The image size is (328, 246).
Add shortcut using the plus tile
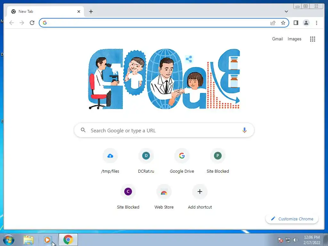pyautogui.click(x=200, y=197)
